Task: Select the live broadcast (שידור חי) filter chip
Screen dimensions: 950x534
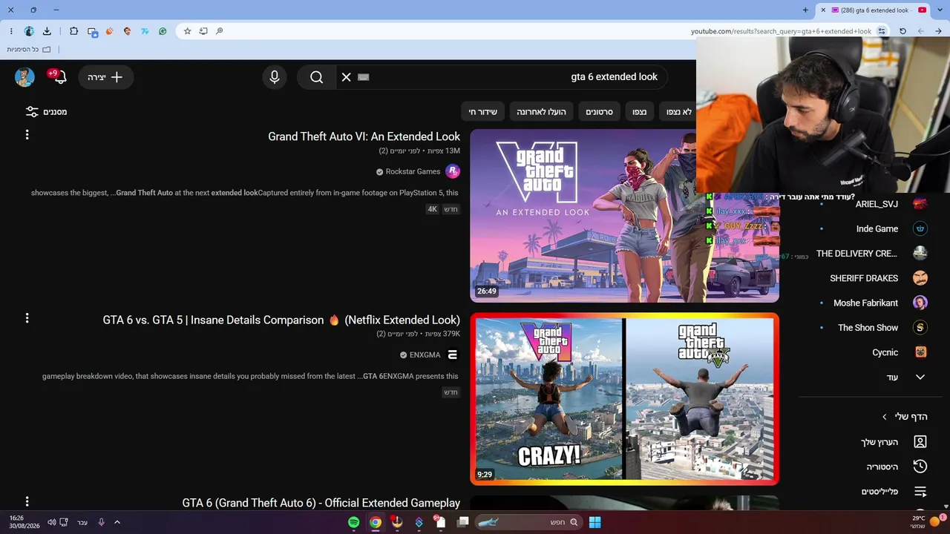Action: pos(483,112)
